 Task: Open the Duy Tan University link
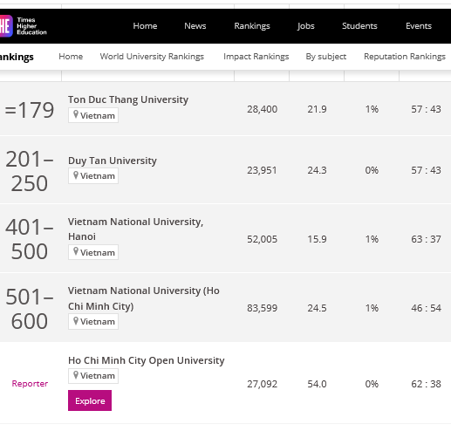click(x=113, y=161)
